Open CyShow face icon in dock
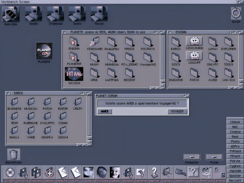The height and width of the screenshot is (183, 244). click(x=115, y=173)
